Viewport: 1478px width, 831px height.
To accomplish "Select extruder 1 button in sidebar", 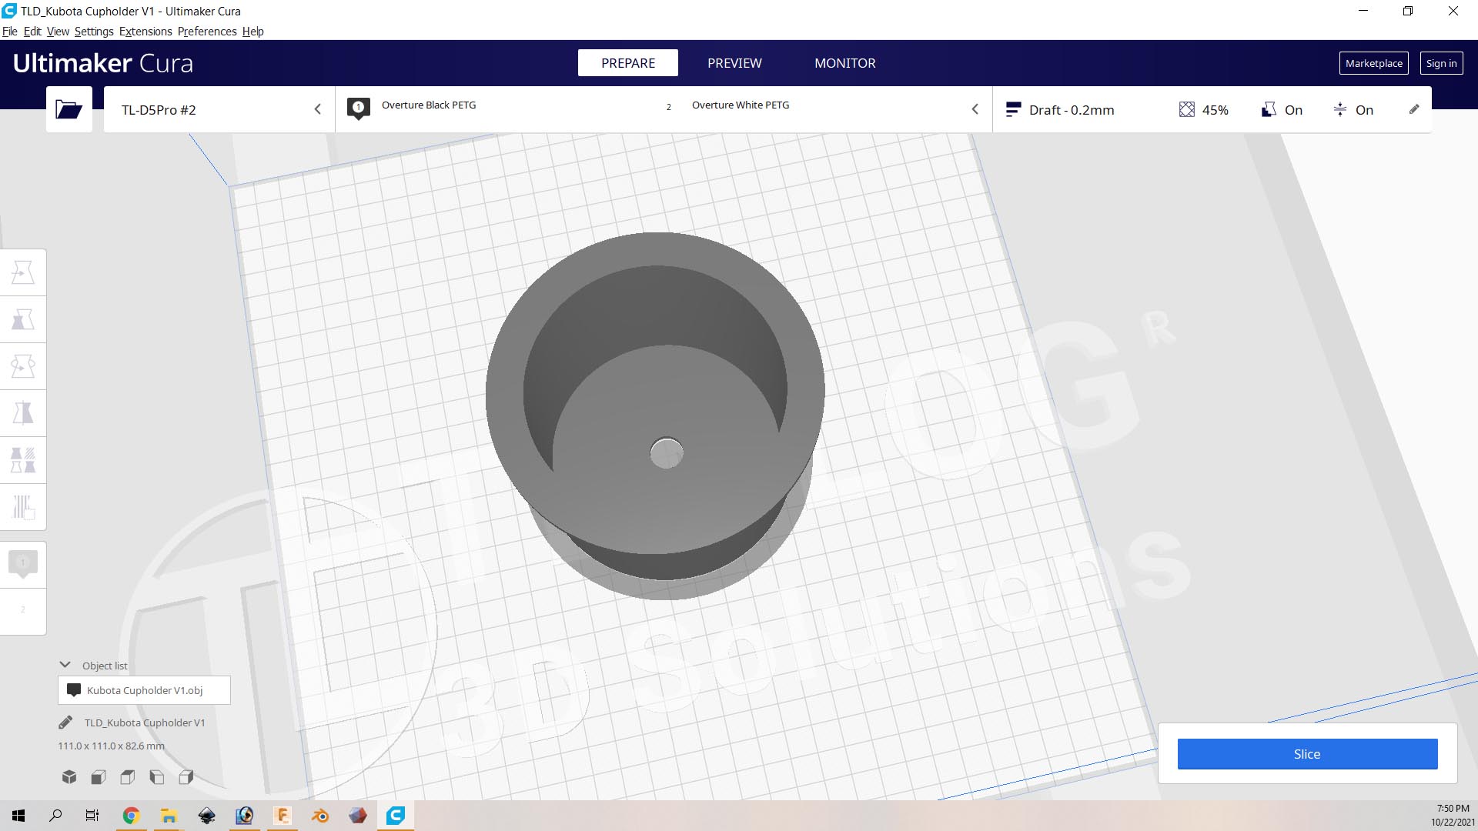I will [23, 565].
